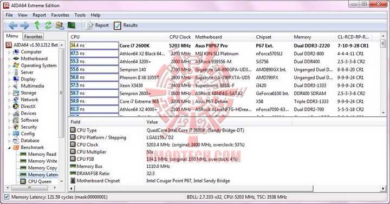Viewport: 390px width, 204px height.
Task: Click the Forward arrow toolbar icon
Action: (x=24, y=25)
